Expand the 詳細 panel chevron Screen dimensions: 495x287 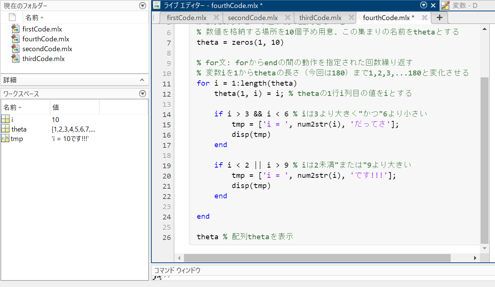point(142,80)
